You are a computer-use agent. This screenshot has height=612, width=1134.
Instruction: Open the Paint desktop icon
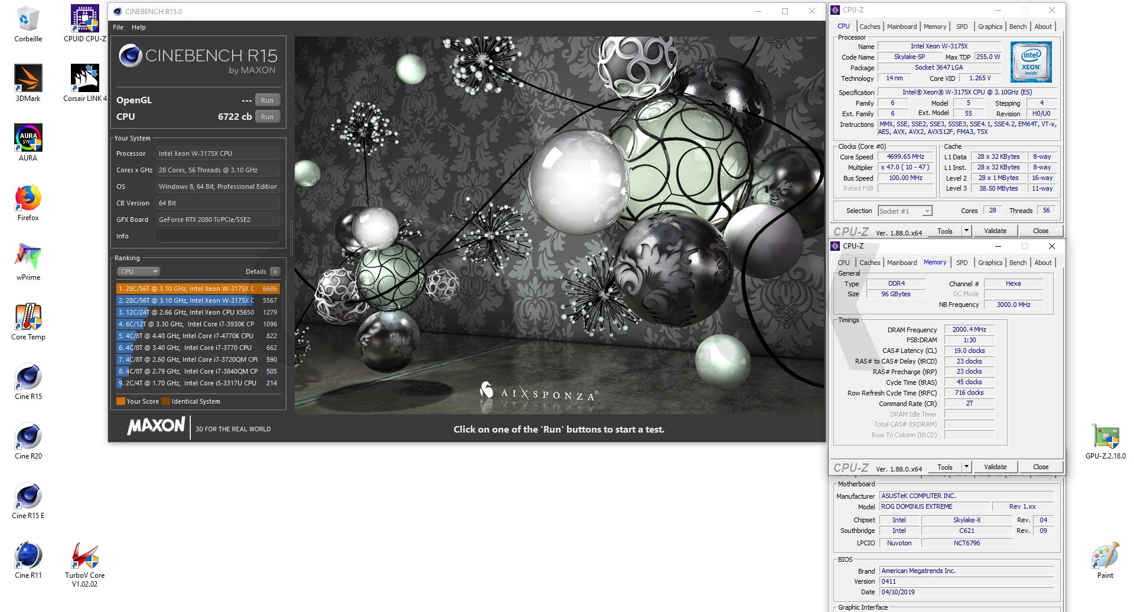point(1105,560)
